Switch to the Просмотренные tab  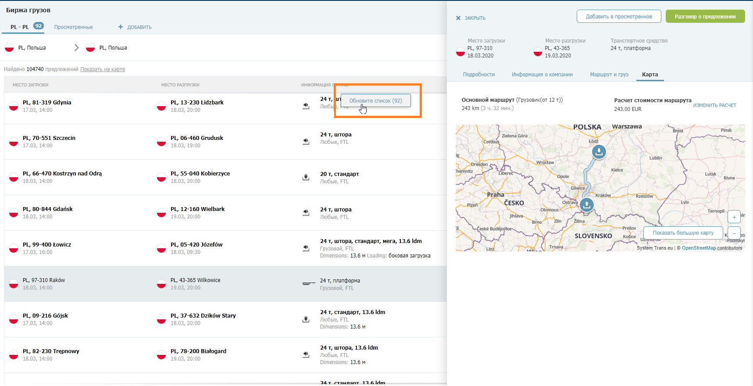pos(74,27)
